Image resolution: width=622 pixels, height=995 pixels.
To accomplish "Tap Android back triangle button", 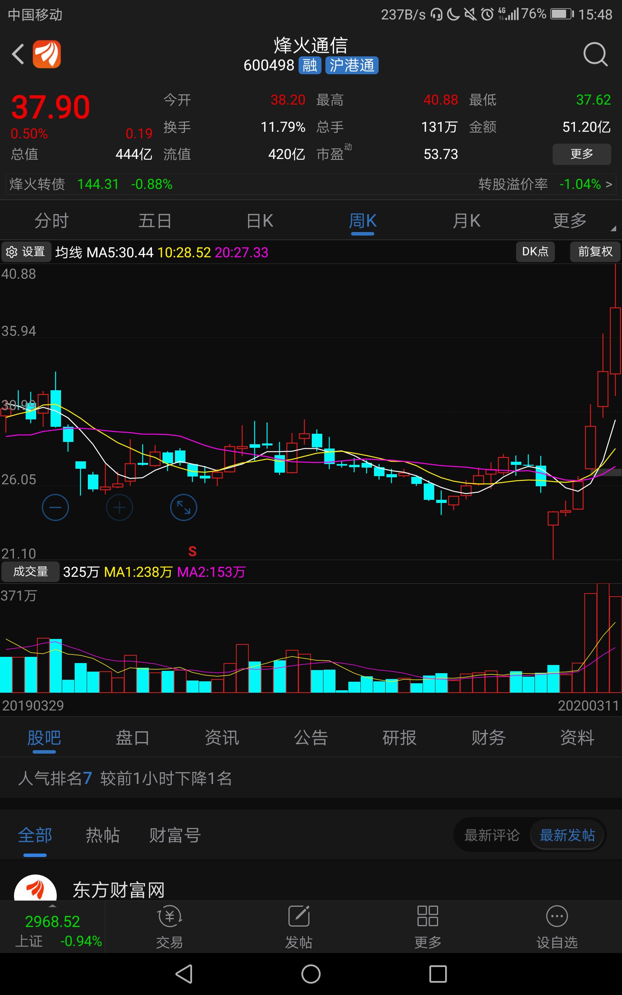I will pyautogui.click(x=184, y=974).
